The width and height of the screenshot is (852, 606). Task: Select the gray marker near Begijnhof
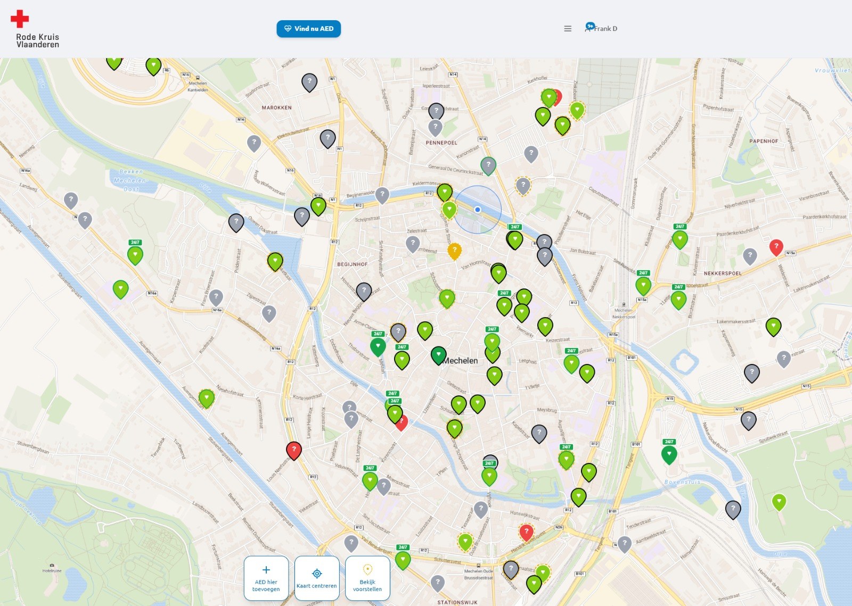(x=364, y=292)
